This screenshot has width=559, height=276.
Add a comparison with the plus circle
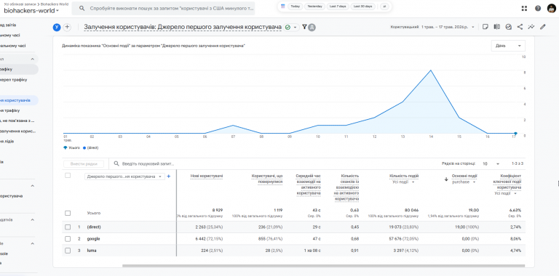(x=67, y=27)
